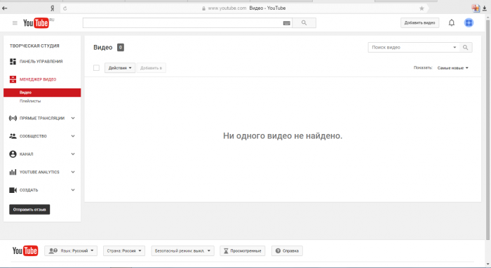Screen dimensions: 491x268
Task: Click the Создать camera icon
Action: tap(13, 190)
